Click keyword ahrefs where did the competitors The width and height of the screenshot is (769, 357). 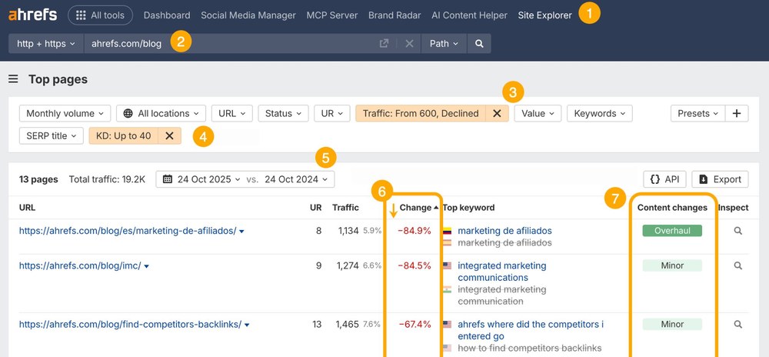pos(531,330)
